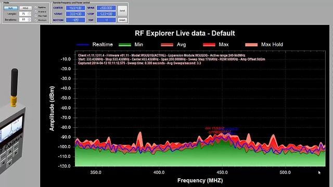Click the TOP amplitude field
This screenshot has height=187, width=333.
click(106, 20)
